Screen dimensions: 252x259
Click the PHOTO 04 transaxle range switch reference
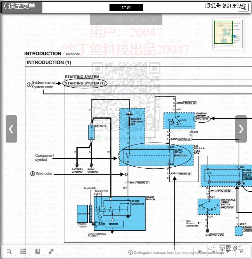click(227, 207)
